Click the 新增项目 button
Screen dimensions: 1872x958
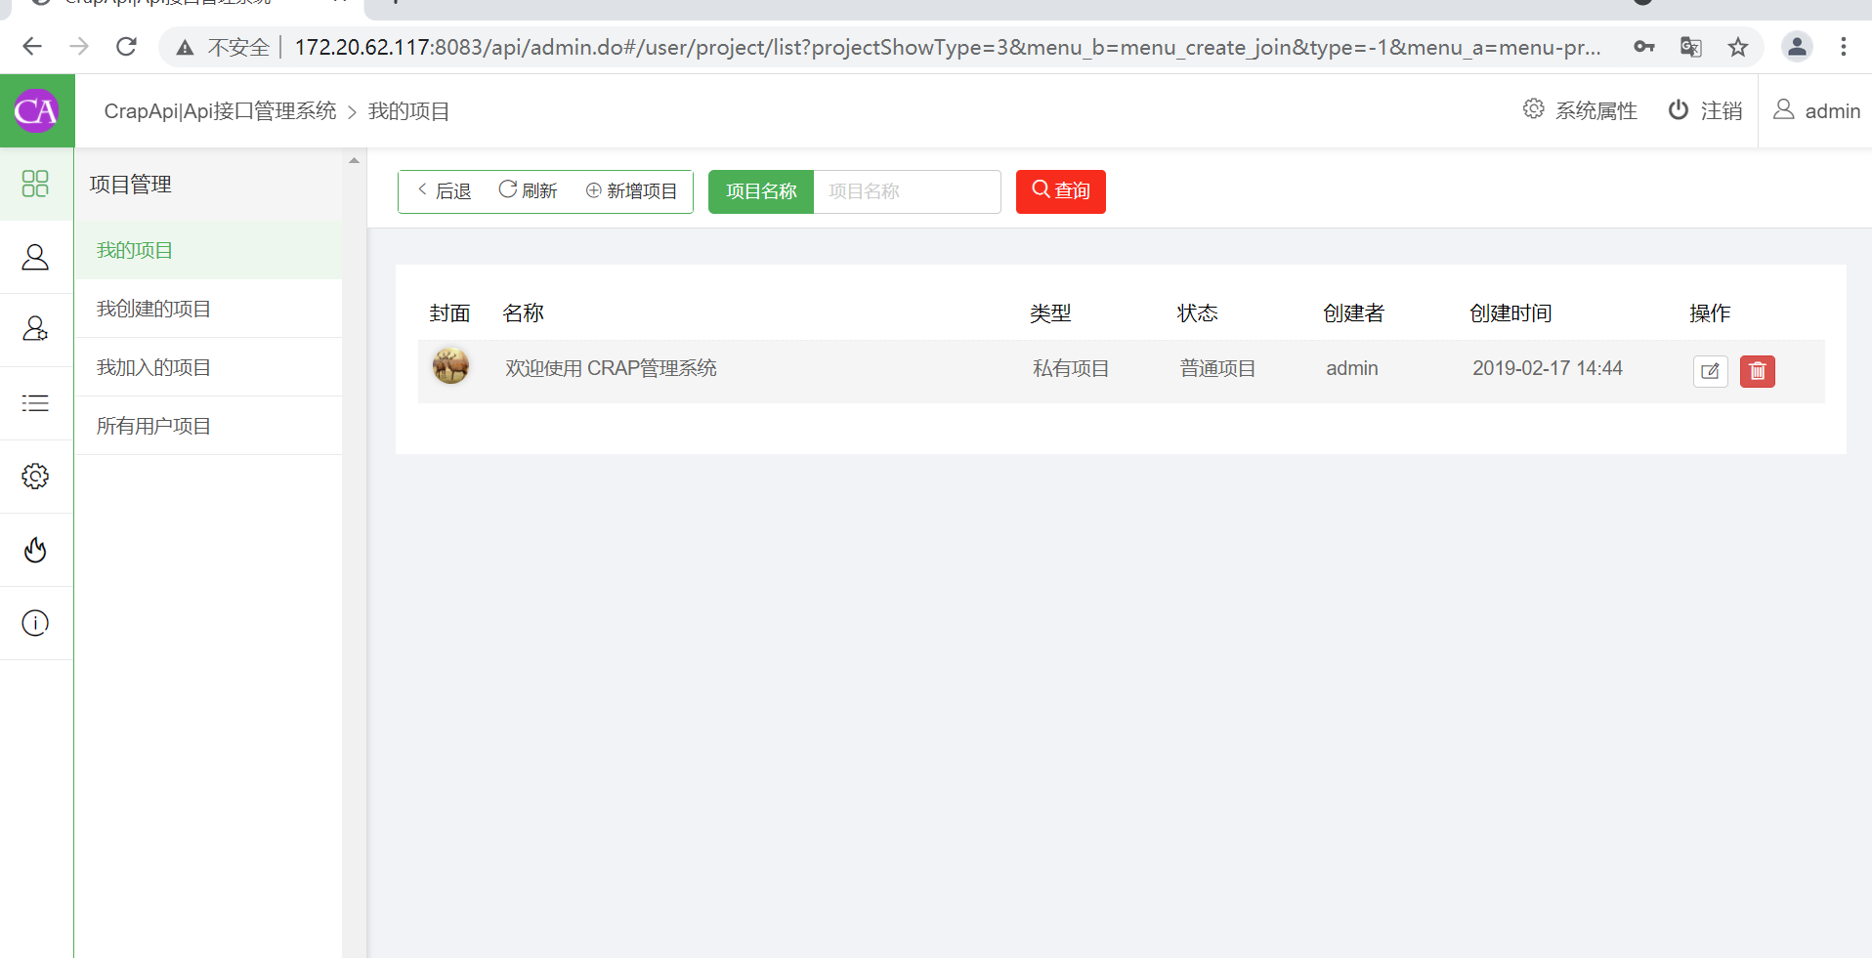tap(631, 190)
